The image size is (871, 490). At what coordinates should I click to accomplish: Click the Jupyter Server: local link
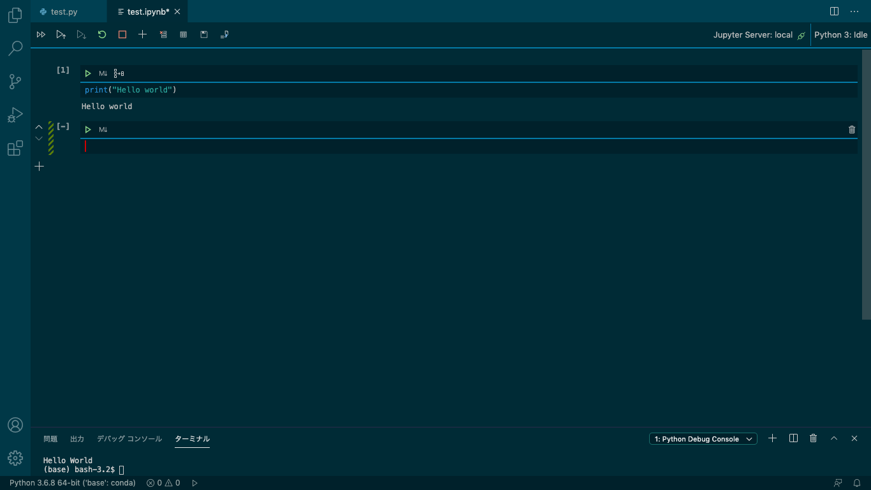(x=754, y=35)
